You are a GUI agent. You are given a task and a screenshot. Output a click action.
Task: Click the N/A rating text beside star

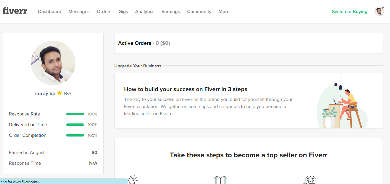(67, 93)
